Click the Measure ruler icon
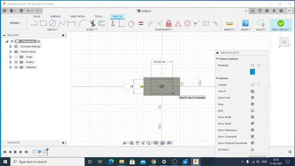295x166 pixels. point(230,24)
